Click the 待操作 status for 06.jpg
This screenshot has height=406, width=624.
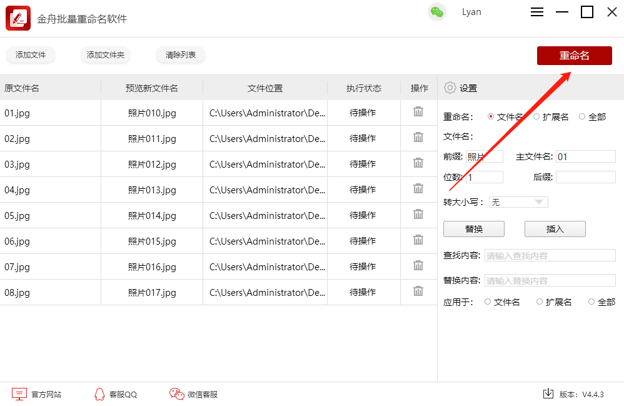click(363, 241)
